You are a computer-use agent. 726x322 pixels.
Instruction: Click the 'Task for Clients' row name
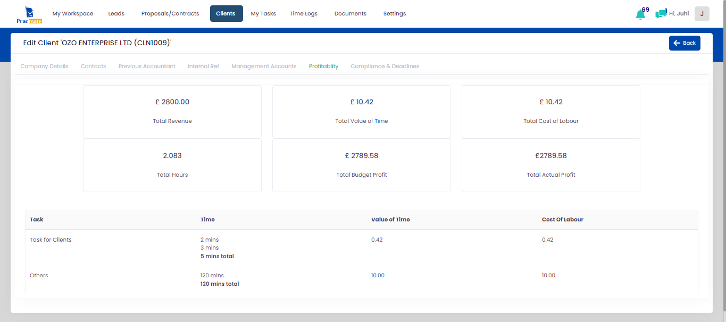click(x=51, y=240)
